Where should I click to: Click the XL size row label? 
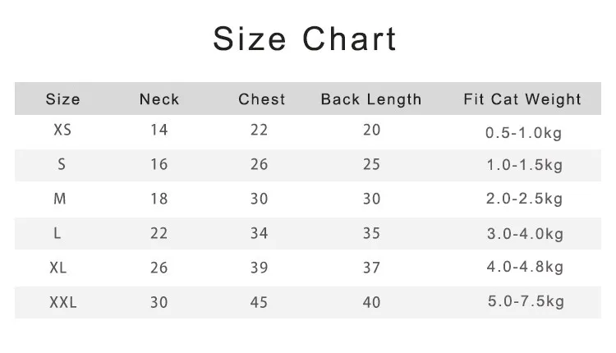58,268
